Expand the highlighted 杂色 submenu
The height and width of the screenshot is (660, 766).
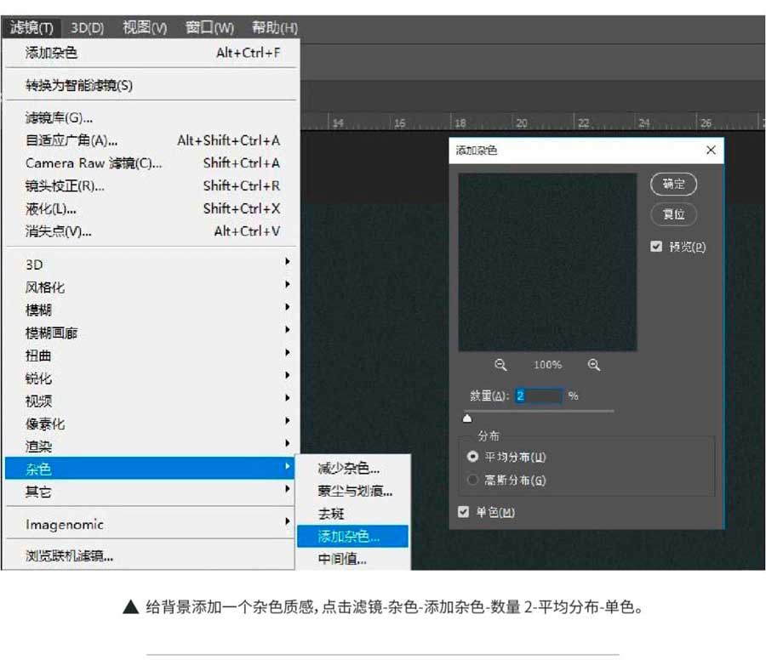pos(150,468)
